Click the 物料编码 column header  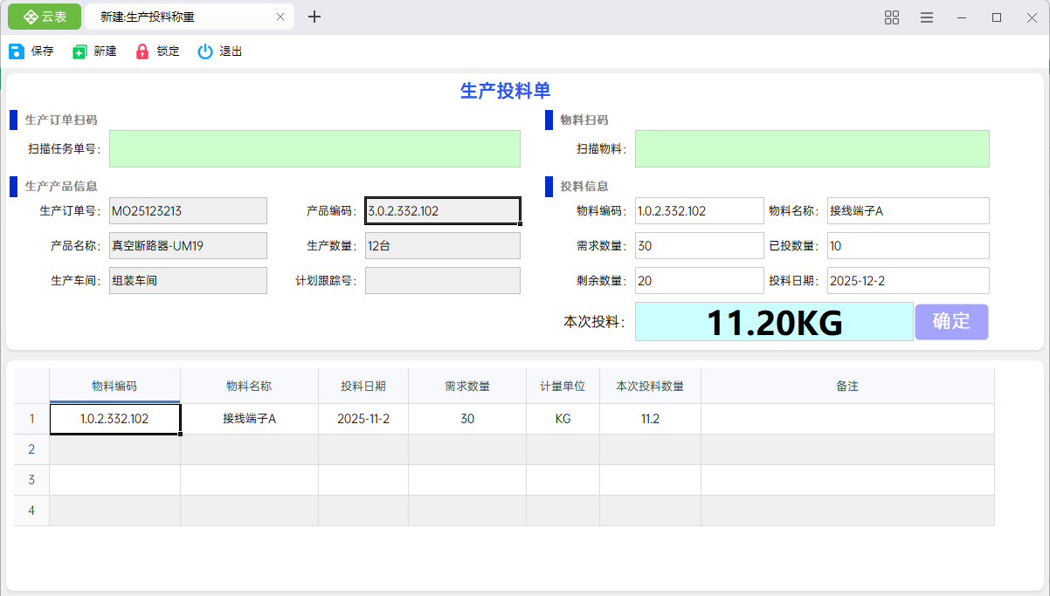(114, 386)
